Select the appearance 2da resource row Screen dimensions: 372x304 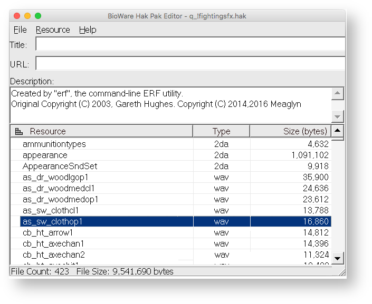(x=171, y=155)
